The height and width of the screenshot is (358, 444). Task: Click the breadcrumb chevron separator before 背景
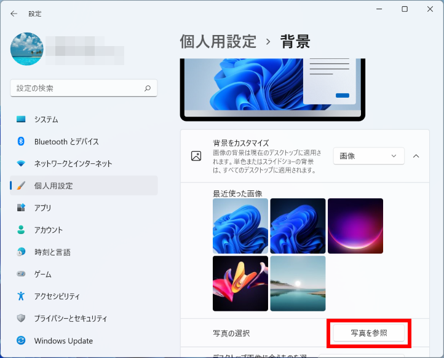268,42
